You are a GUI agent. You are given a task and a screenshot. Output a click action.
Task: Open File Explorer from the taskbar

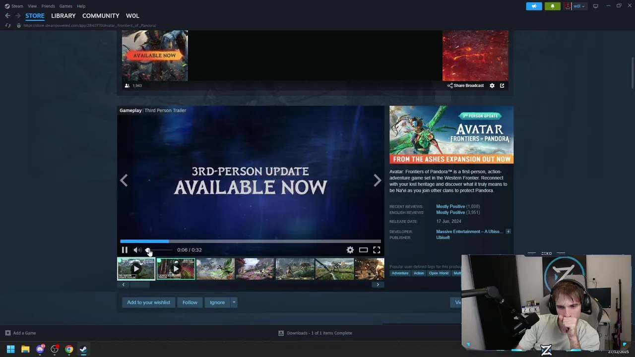(25, 349)
